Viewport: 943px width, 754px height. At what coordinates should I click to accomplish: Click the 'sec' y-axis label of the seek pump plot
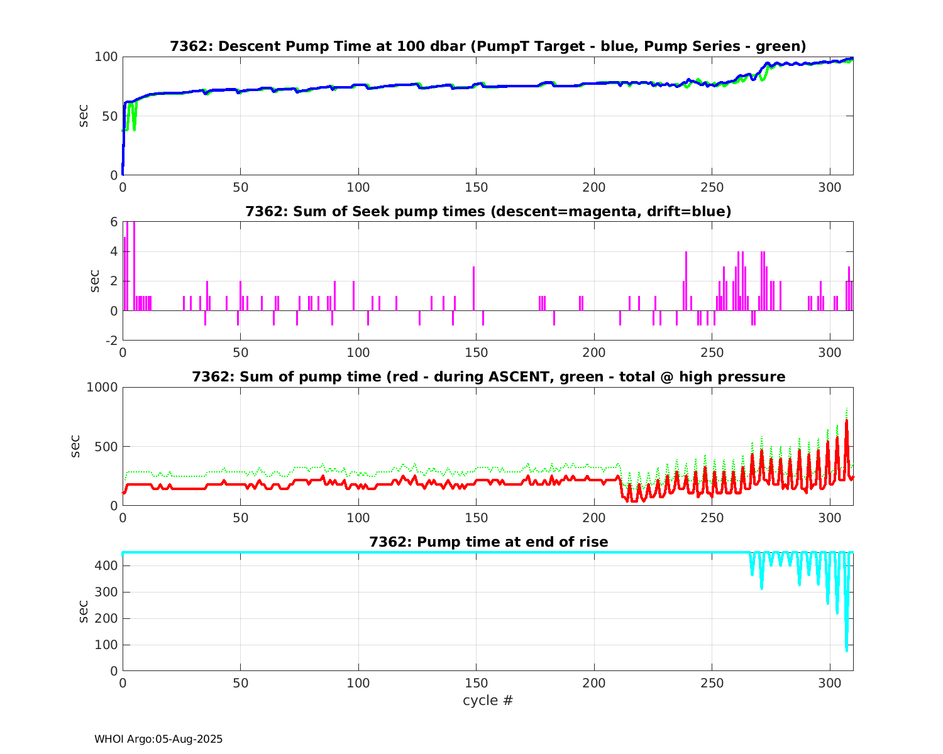pyautogui.click(x=95, y=281)
